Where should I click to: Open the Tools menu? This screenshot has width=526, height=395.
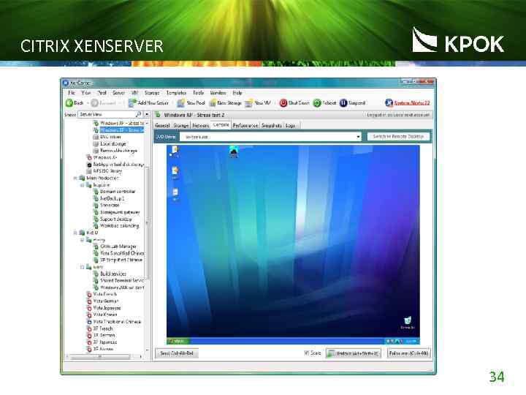tap(198, 93)
